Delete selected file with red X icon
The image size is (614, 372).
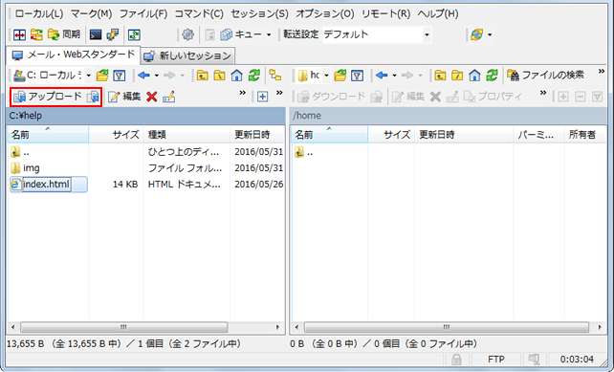tap(152, 97)
